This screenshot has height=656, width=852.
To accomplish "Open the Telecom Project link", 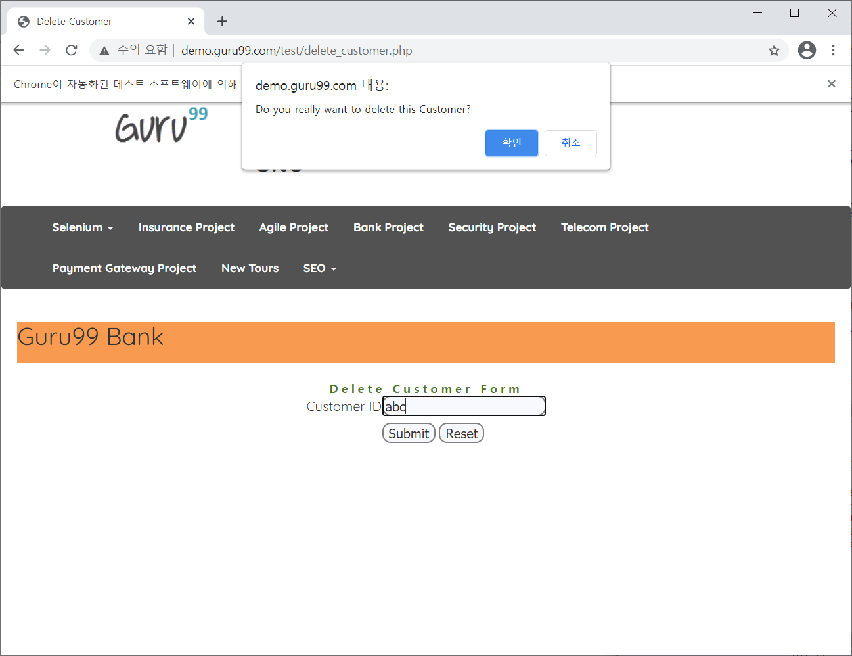I will [604, 227].
